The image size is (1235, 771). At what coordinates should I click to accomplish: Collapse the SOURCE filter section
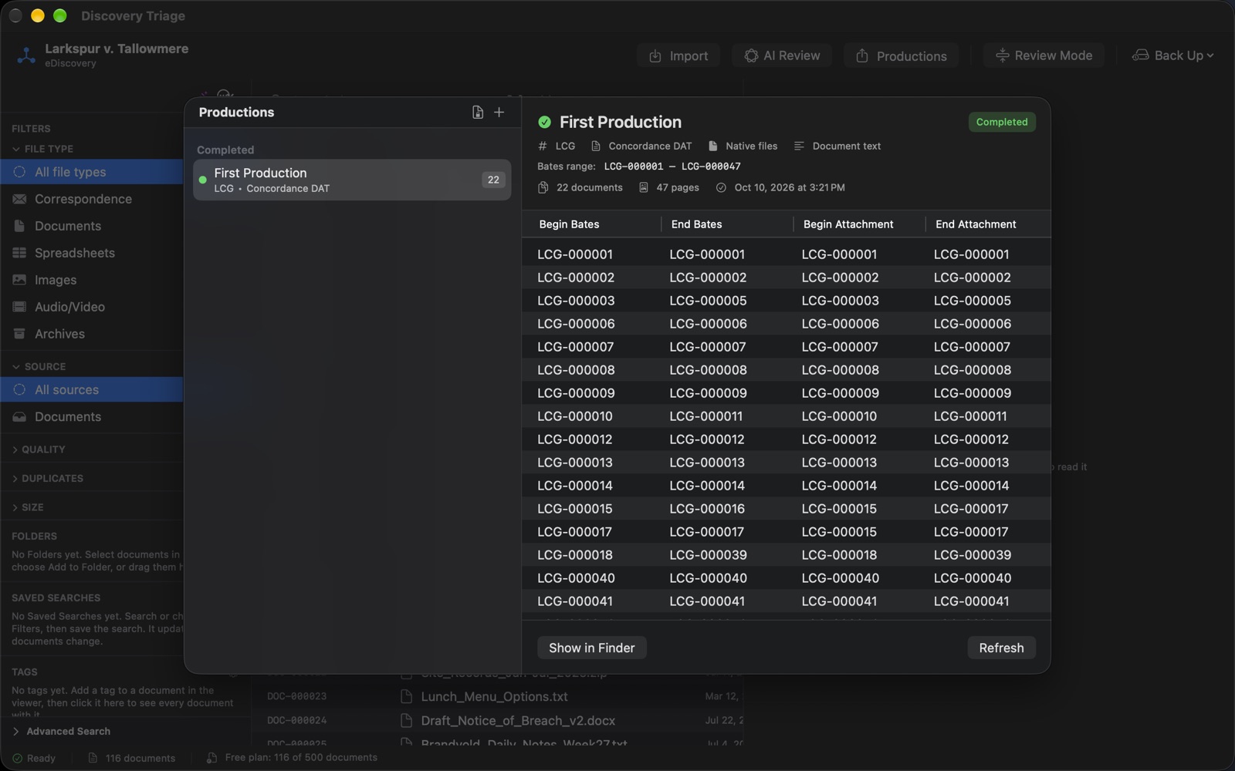coord(39,366)
